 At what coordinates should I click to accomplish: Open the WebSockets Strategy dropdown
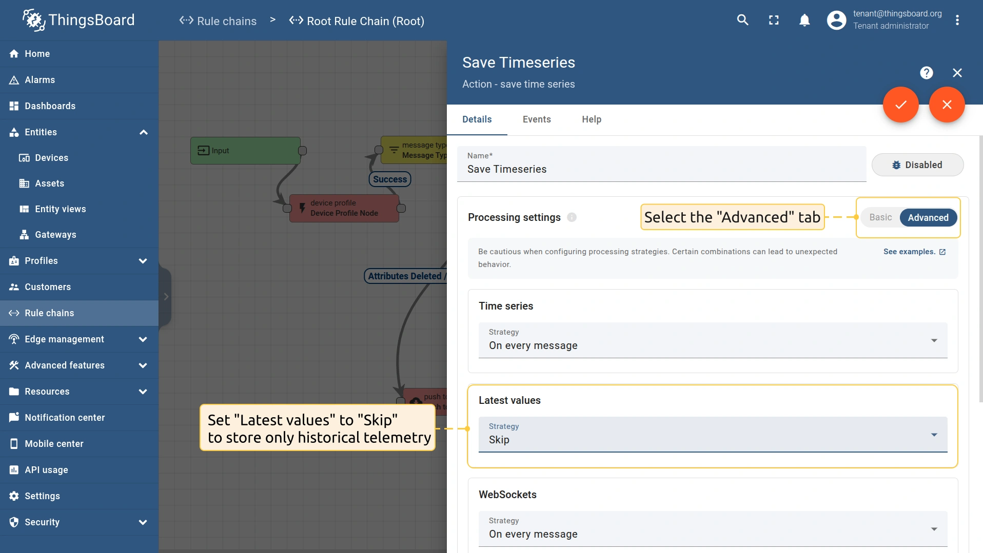[712, 529]
